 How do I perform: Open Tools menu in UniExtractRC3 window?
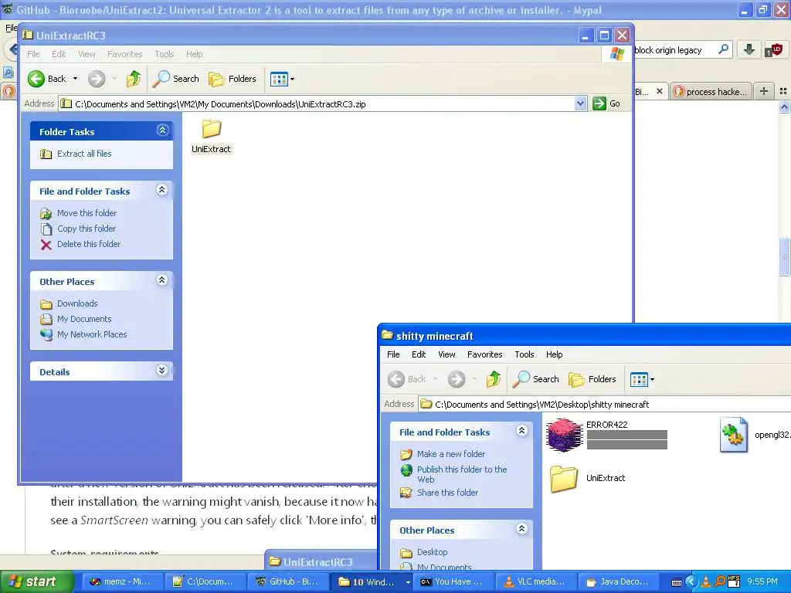(165, 54)
